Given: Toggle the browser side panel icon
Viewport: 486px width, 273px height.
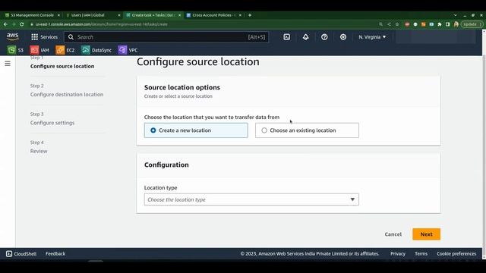Looking at the screenshot, I should point(447,24).
